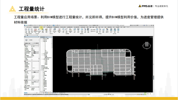The image size is (178, 100).
Task: Click the ViewCube in the 3D view
Action: 147,45
